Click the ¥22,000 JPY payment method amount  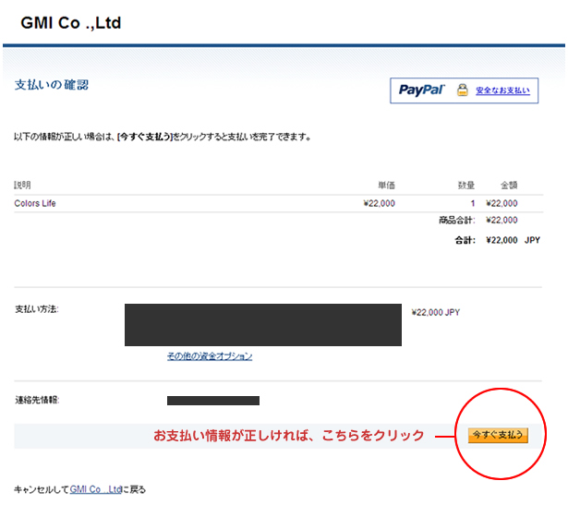(436, 312)
